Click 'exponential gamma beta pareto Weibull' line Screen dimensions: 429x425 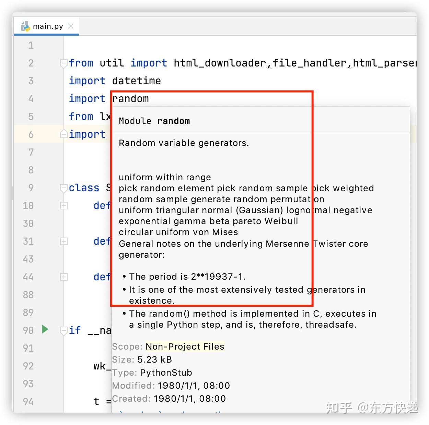[208, 221]
